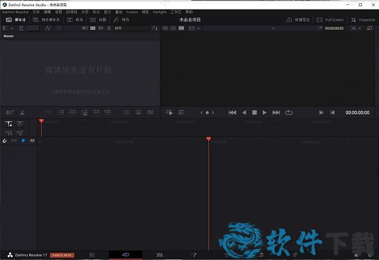Toggle the Inspector panel
The height and width of the screenshot is (260, 379).
click(x=363, y=20)
